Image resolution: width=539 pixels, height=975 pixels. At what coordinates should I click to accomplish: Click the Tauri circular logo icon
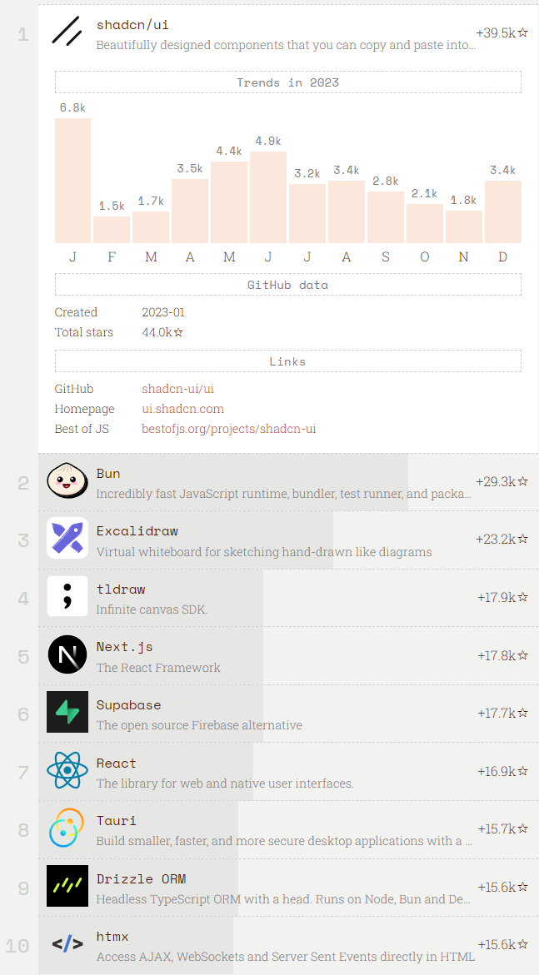pyautogui.click(x=67, y=828)
